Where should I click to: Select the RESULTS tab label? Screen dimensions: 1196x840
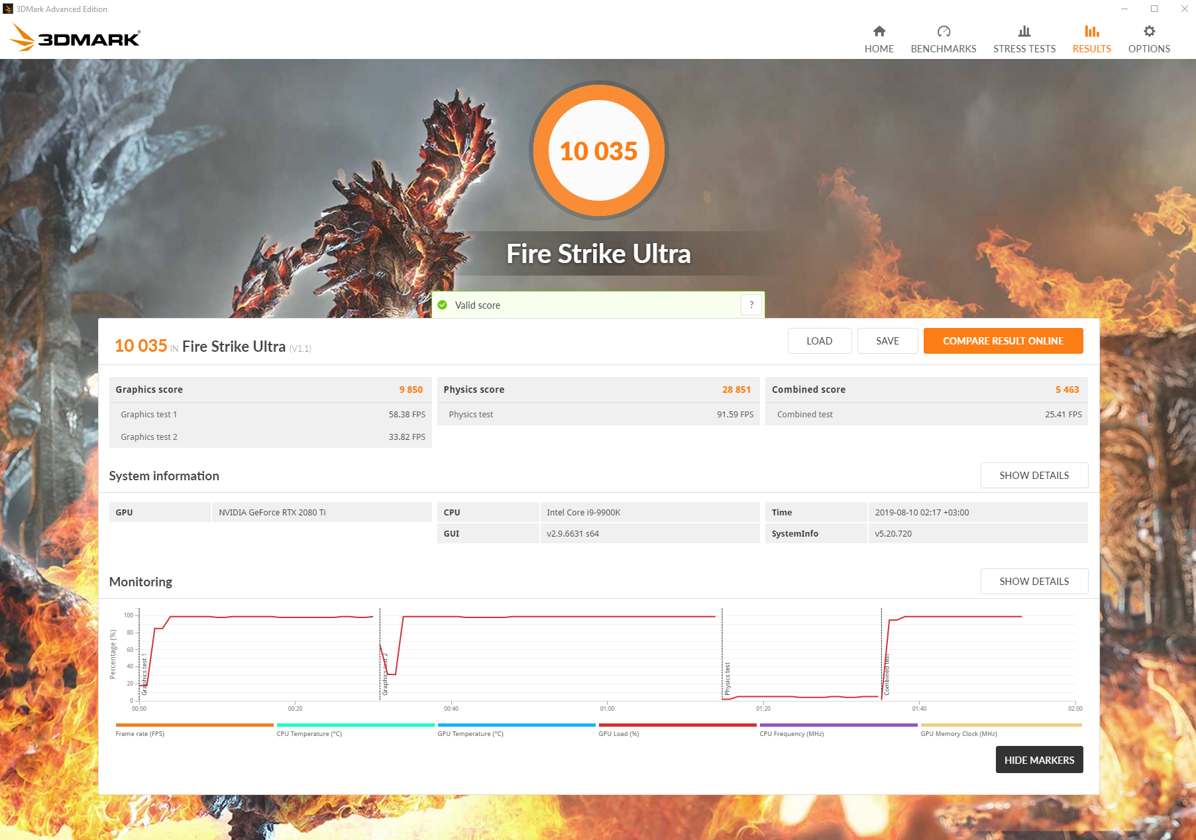click(1091, 49)
